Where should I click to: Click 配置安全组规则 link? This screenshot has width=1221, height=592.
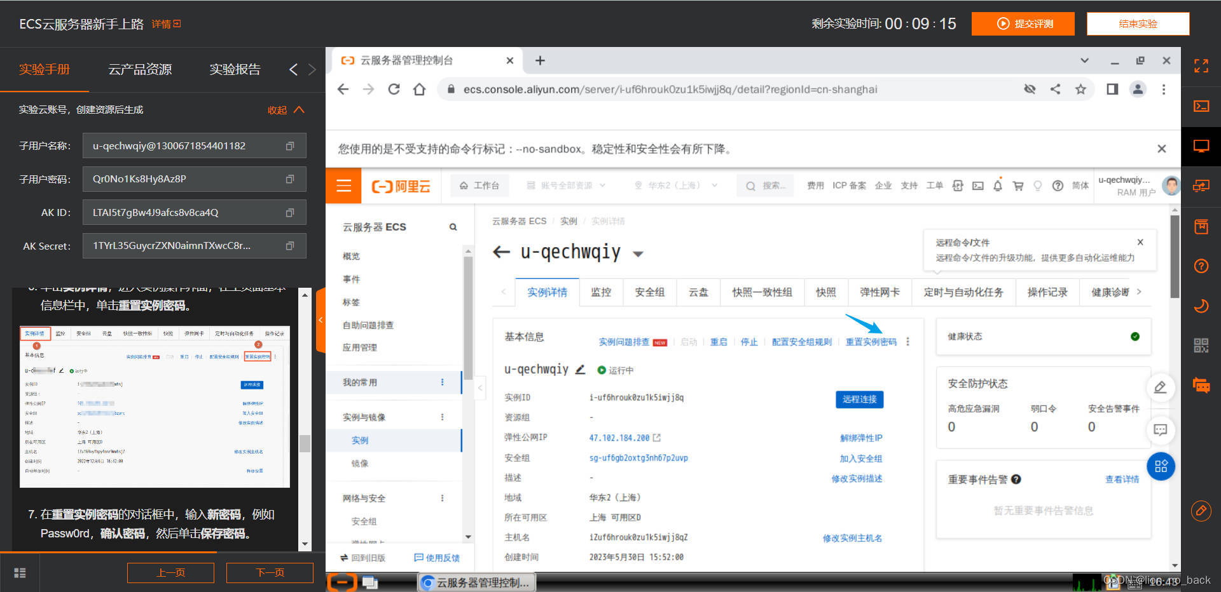tap(801, 342)
